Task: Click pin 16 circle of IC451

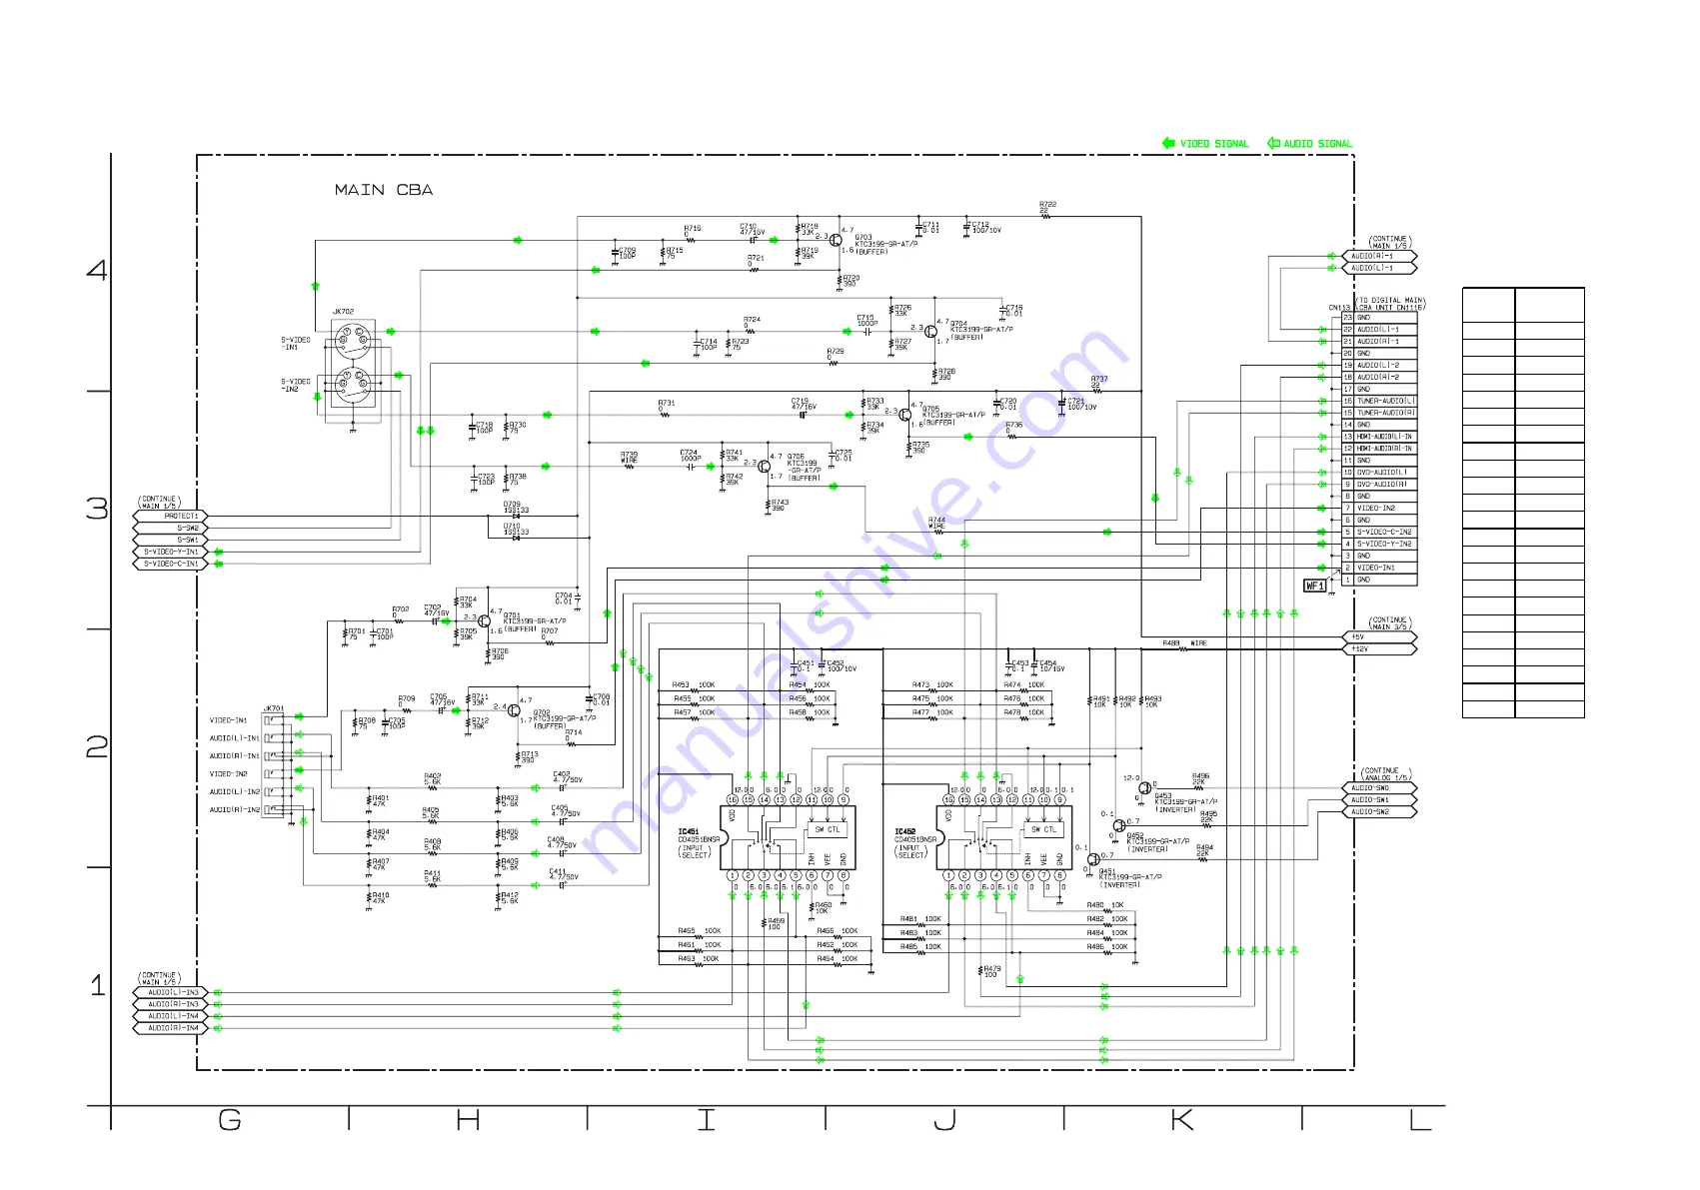Action: click(x=733, y=799)
